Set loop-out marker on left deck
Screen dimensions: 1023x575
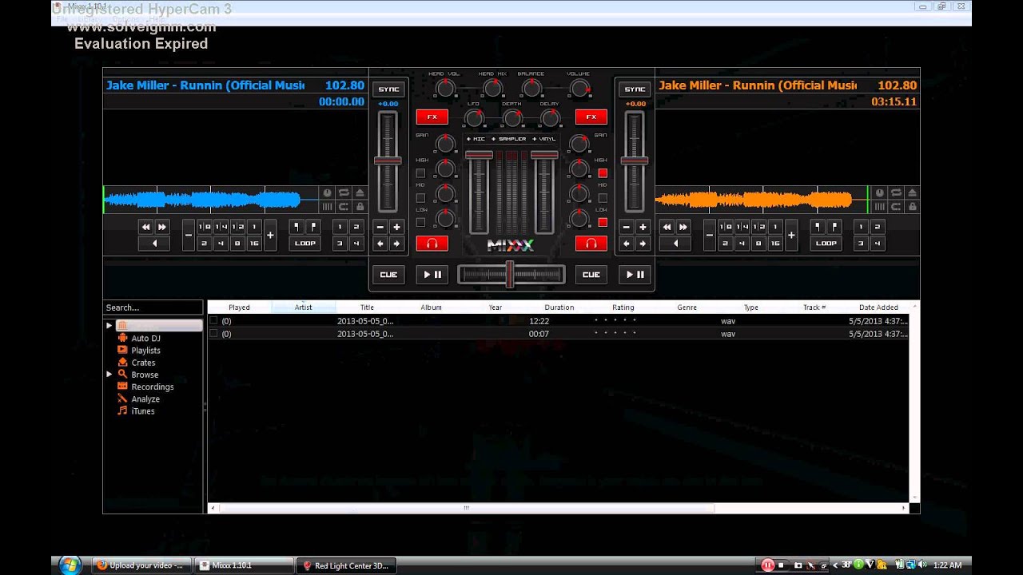coord(313,227)
